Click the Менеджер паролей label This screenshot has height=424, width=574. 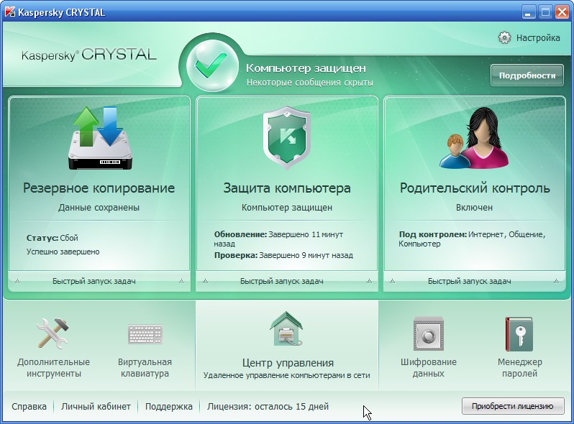(520, 368)
